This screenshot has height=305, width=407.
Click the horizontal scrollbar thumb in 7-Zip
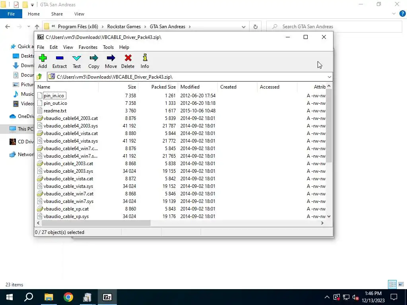pyautogui.click(x=96, y=223)
